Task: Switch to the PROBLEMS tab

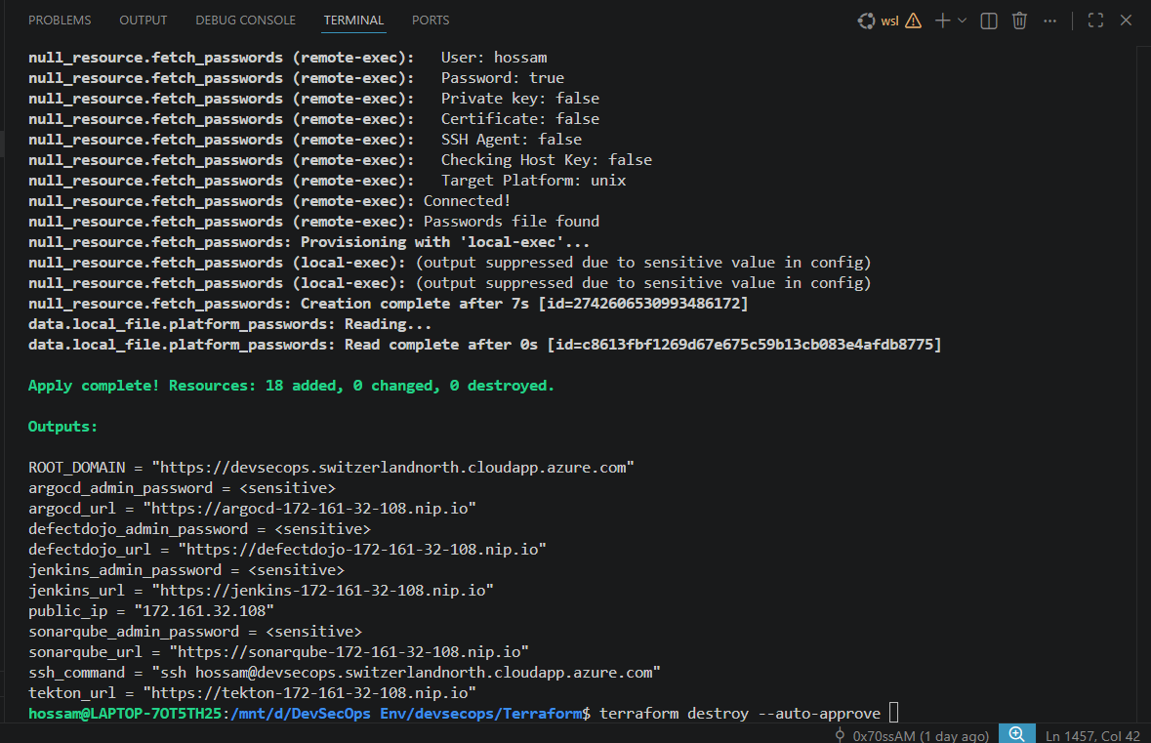Action: point(60,20)
